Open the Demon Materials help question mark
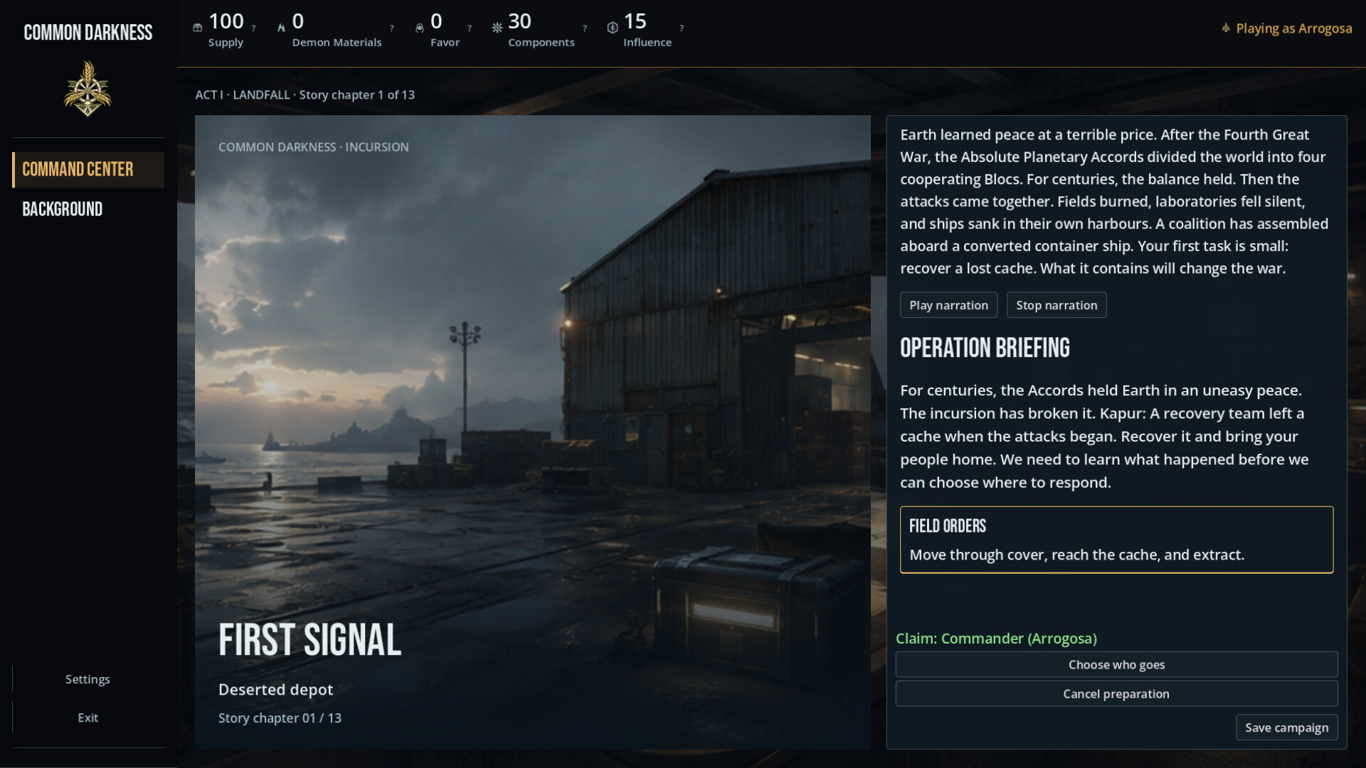 392,28
